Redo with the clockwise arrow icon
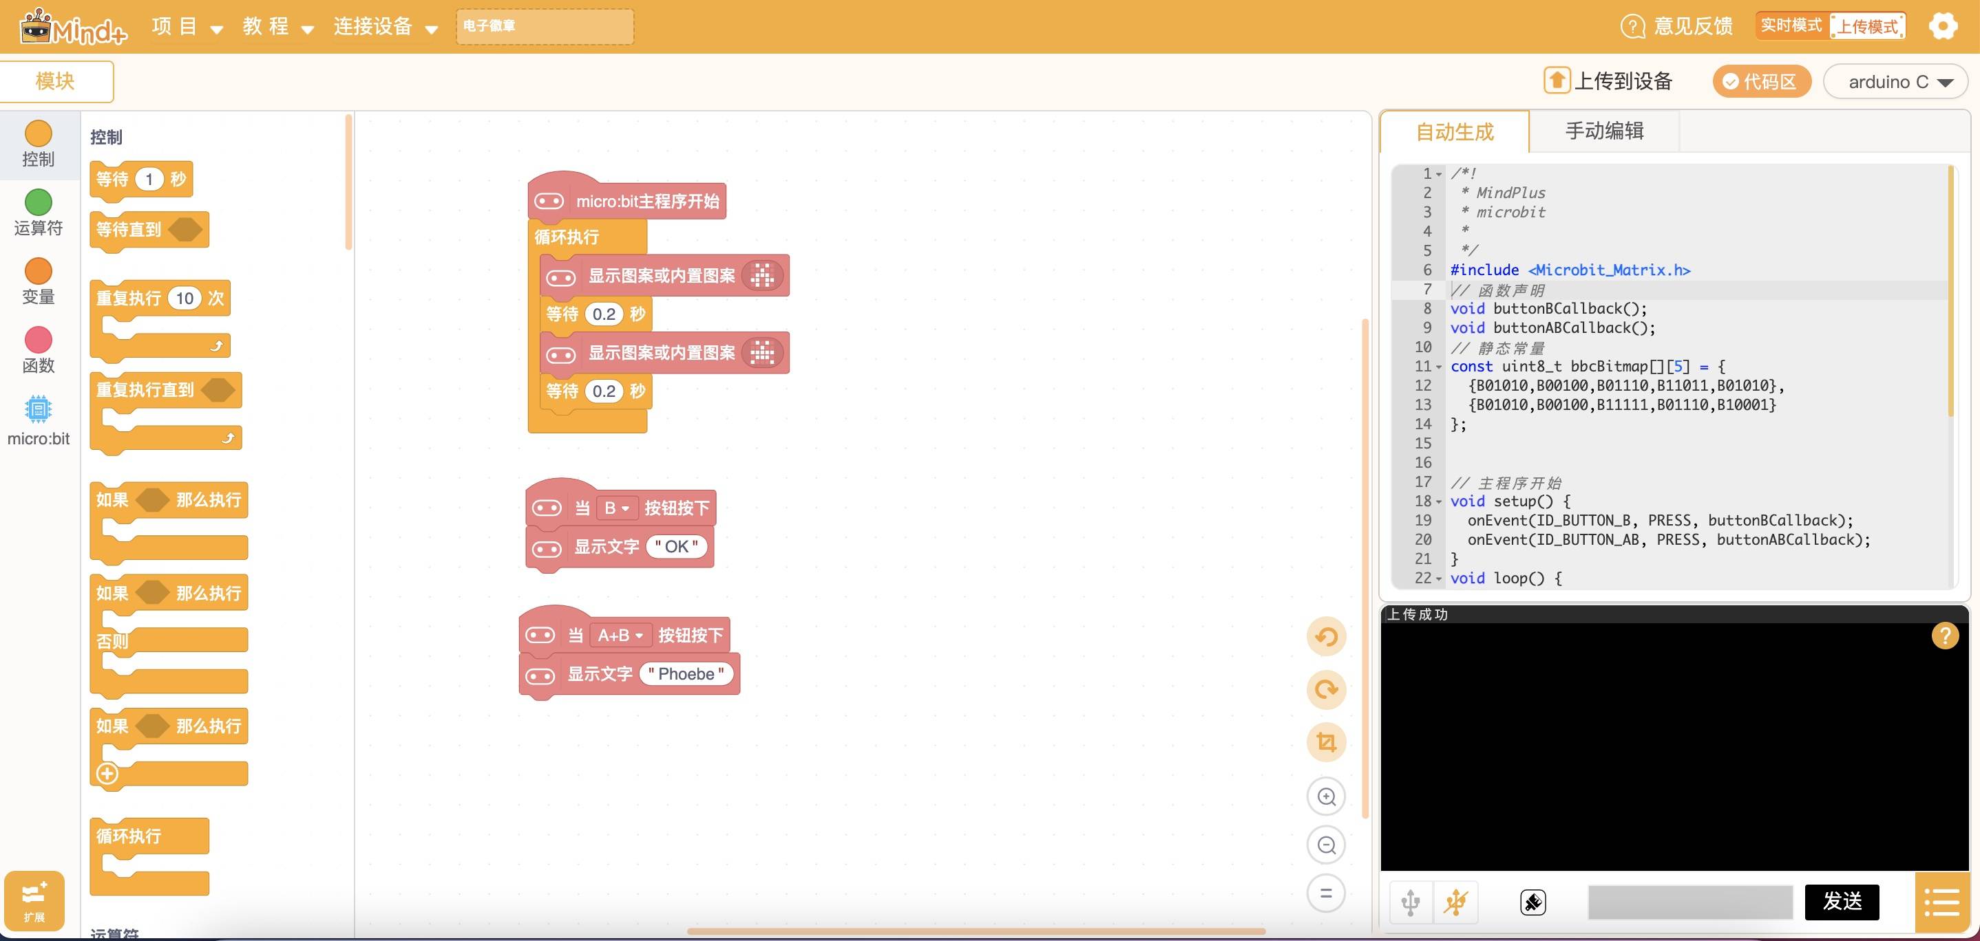1980x941 pixels. pyautogui.click(x=1326, y=689)
